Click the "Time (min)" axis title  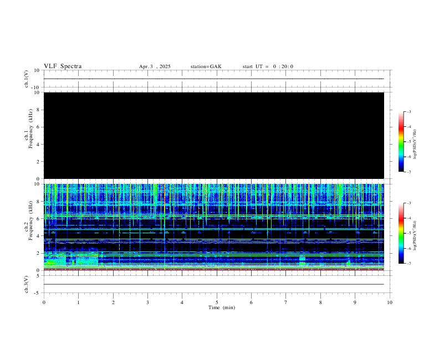pos(222,307)
